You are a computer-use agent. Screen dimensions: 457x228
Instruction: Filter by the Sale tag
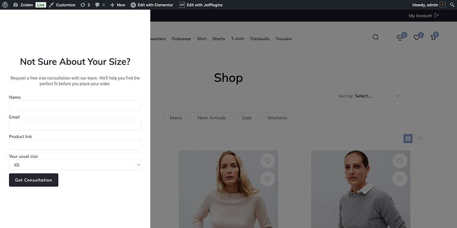247,118
